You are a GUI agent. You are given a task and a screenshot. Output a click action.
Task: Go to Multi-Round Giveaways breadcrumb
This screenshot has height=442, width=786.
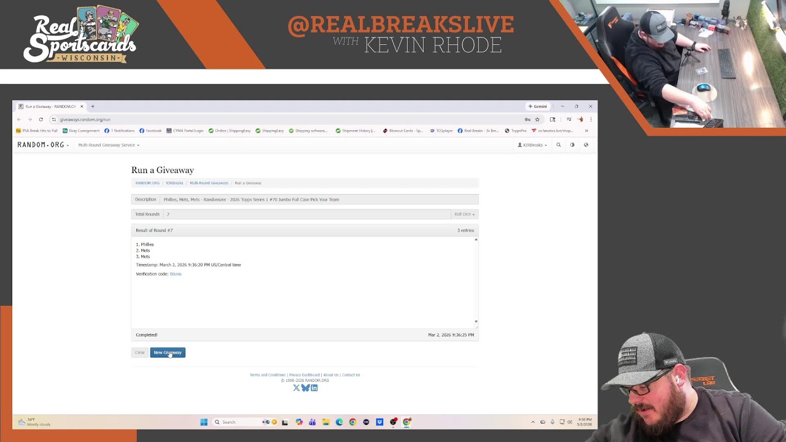click(209, 183)
